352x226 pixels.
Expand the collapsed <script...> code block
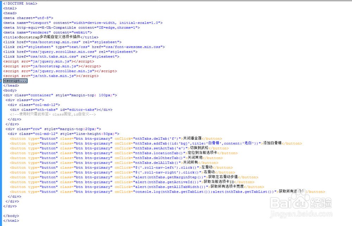(x=15, y=81)
